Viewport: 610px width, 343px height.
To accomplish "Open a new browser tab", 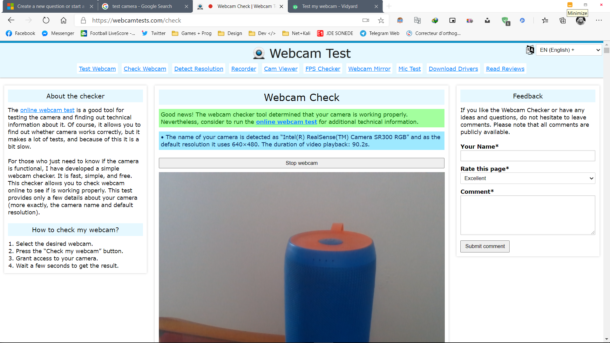I will pyautogui.click(x=389, y=6).
